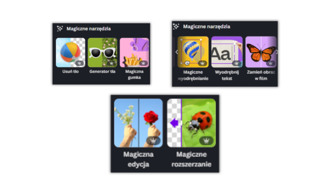Open Magiczne wyodrębnianie balloon tool
The width and height of the screenshot is (331, 186).
(x=193, y=52)
